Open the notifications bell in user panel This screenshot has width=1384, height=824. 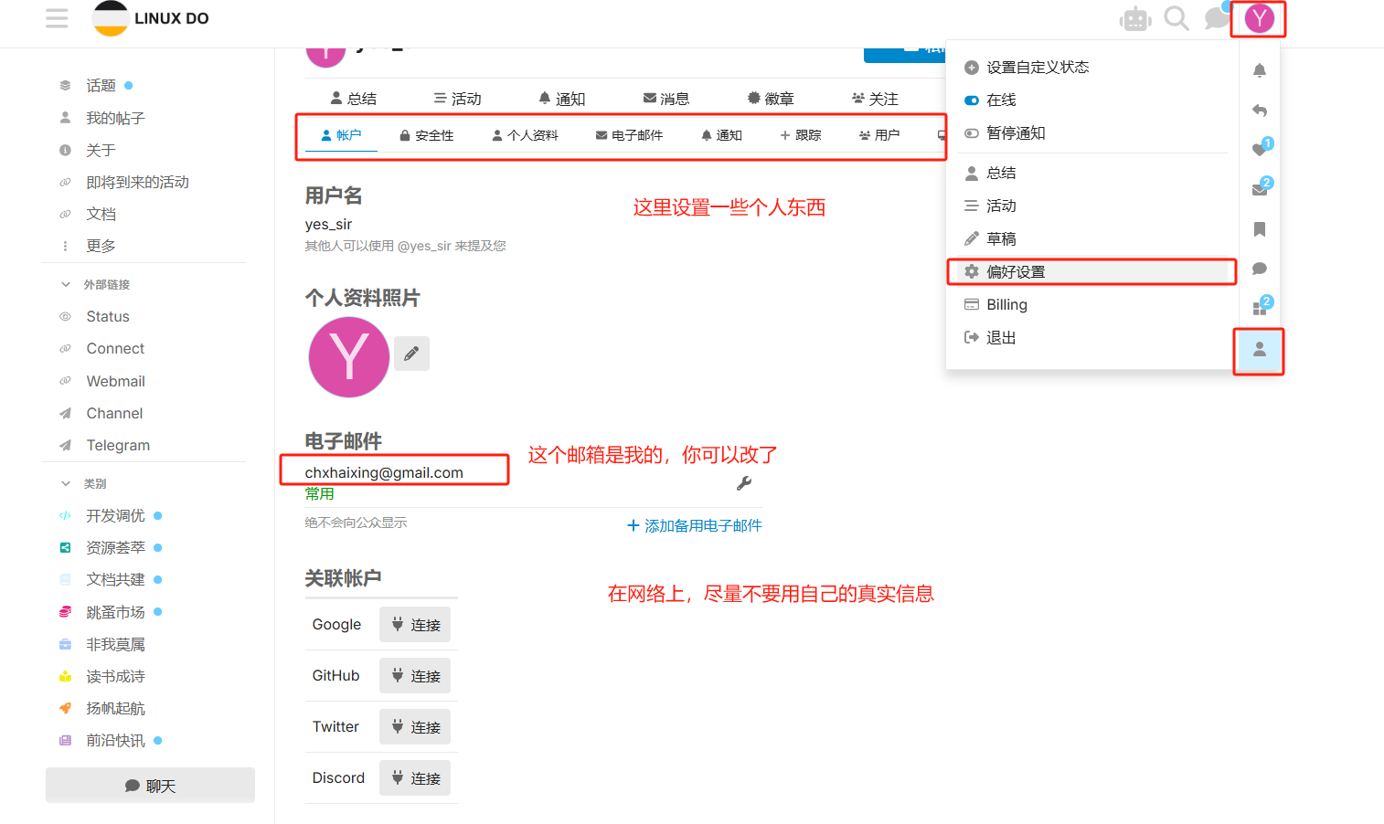point(1259,70)
